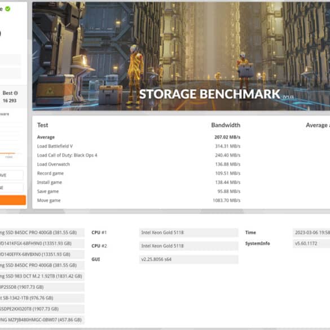
Task: Select the Average row label
Action: coord(46,137)
